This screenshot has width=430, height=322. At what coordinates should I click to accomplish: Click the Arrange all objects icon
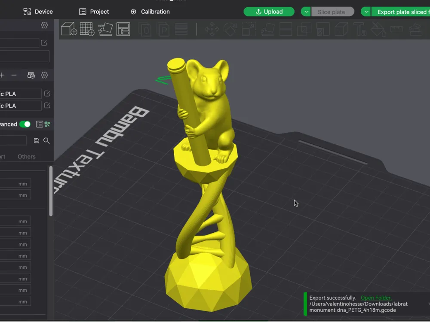tap(123, 29)
